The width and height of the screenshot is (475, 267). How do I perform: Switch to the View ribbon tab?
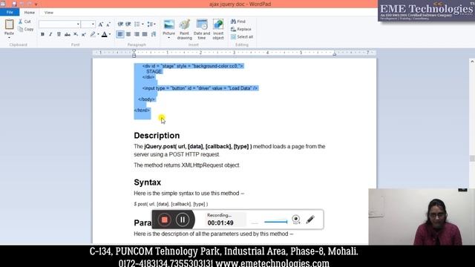48,13
